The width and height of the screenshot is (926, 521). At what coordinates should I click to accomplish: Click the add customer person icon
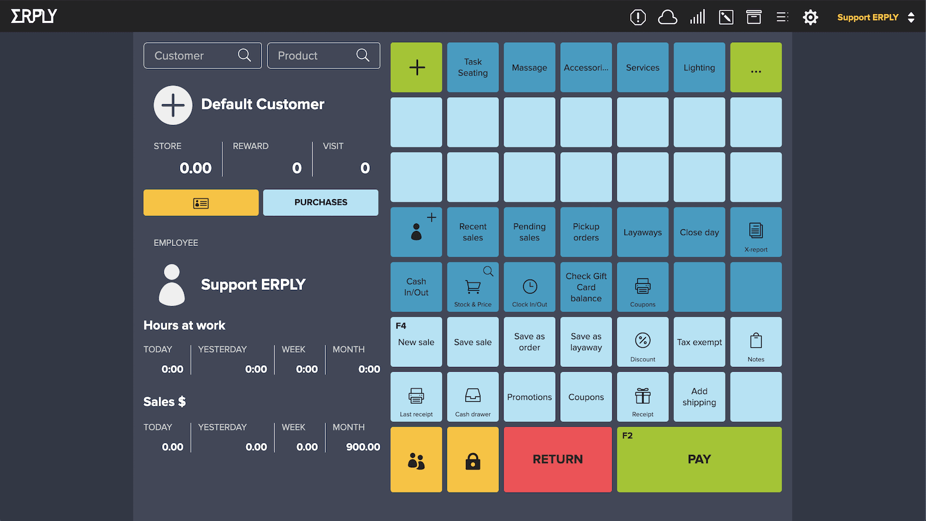pyautogui.click(x=416, y=232)
